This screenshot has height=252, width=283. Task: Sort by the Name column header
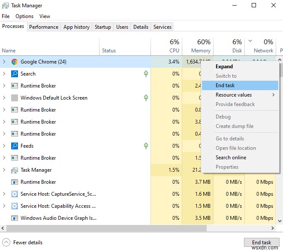pyautogui.click(x=49, y=47)
